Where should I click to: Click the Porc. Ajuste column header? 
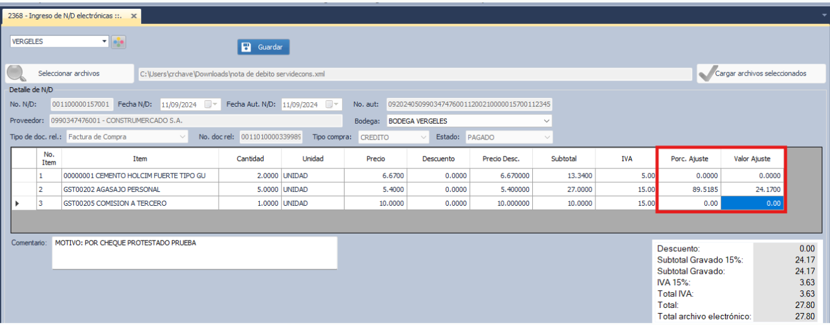[688, 159]
